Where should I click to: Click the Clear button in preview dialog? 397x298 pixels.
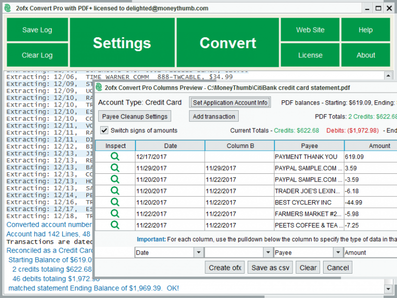308,267
